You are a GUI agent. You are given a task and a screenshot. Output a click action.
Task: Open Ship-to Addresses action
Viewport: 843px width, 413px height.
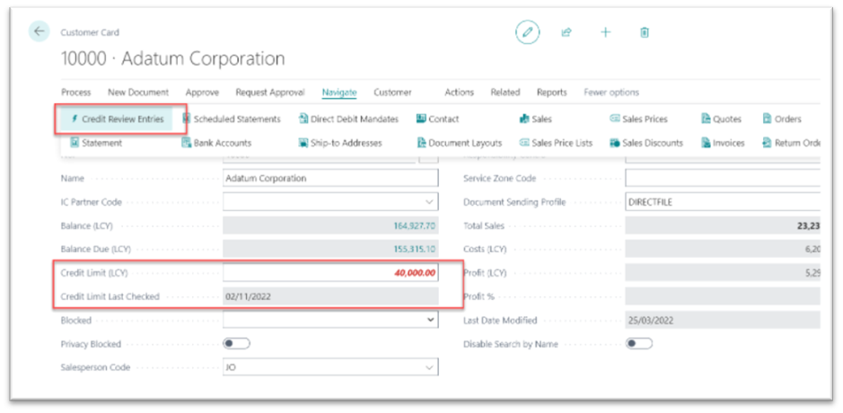click(x=339, y=143)
